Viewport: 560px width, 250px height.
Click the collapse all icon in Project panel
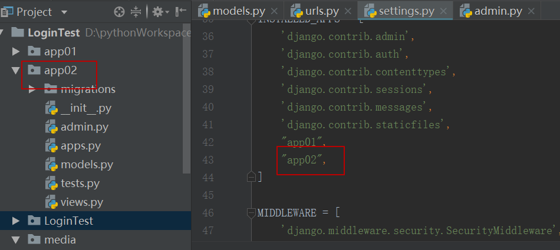click(x=136, y=12)
